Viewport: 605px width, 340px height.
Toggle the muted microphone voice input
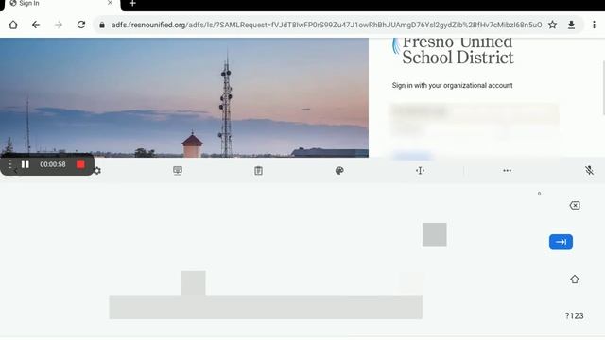589,170
